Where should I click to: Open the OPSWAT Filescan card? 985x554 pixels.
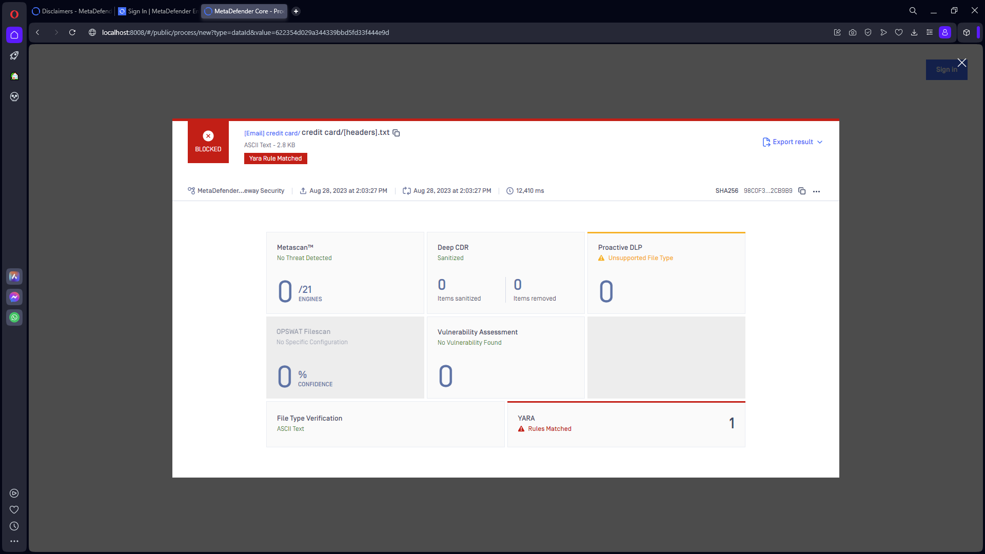pyautogui.click(x=345, y=358)
